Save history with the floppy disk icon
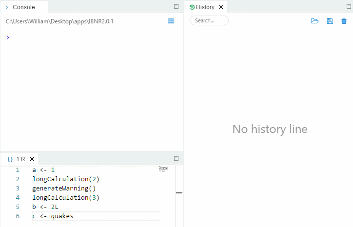 coord(330,21)
